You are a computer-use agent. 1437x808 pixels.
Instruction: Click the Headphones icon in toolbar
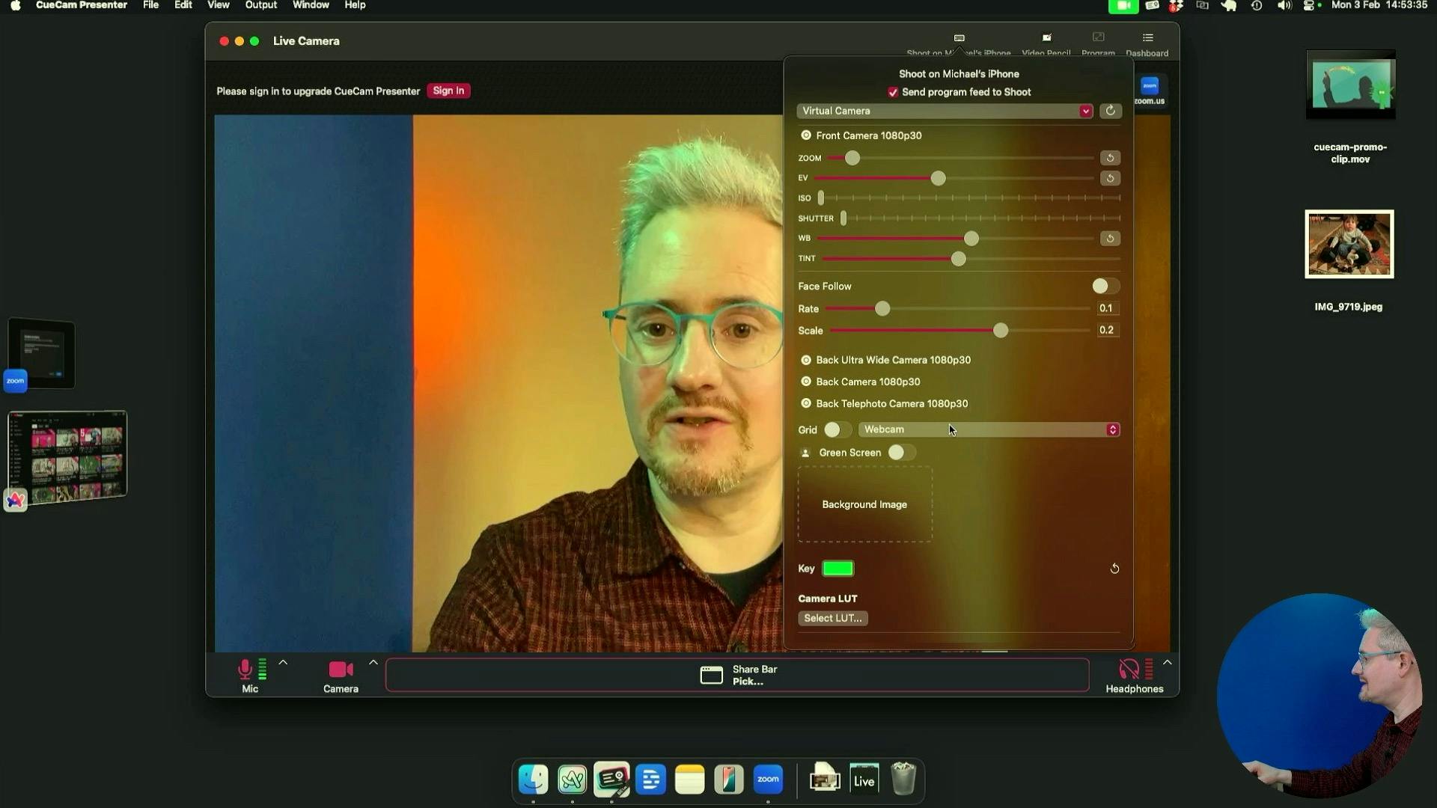pos(1126,668)
